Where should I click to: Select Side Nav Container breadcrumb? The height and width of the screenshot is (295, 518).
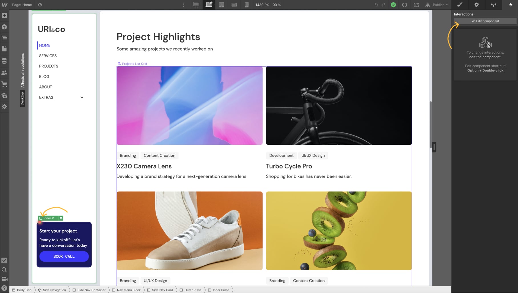pos(89,290)
